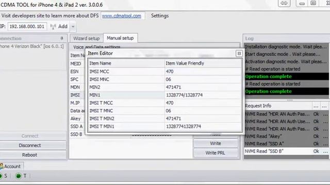This screenshot has width=330, height=185.
Task: Select the Installation diagnostic mode log entry
Action: click(x=287, y=47)
